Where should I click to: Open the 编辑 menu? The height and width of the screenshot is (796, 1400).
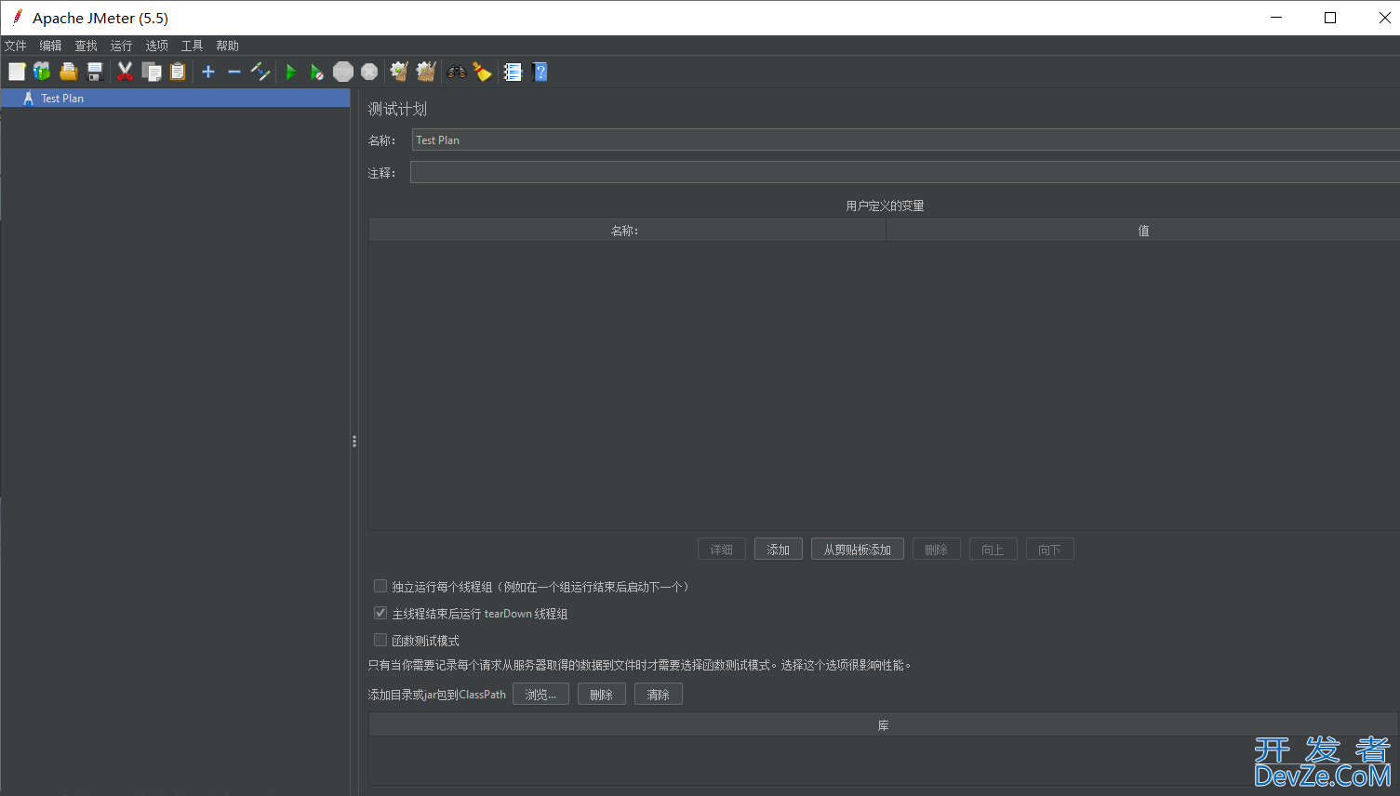click(50, 46)
